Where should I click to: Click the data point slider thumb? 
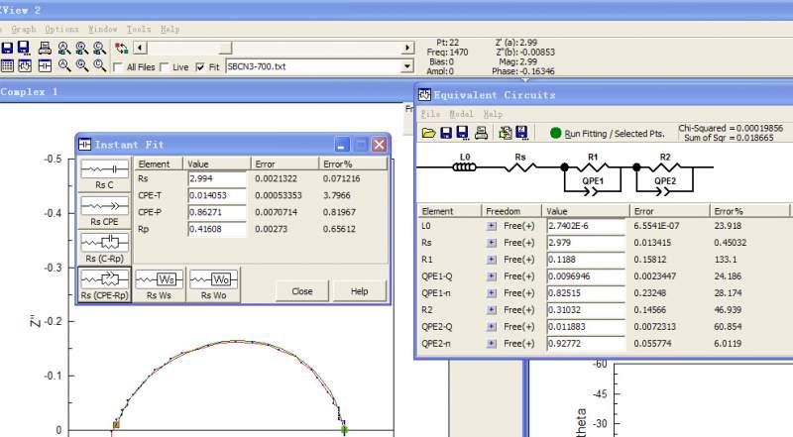pyautogui.click(x=226, y=48)
